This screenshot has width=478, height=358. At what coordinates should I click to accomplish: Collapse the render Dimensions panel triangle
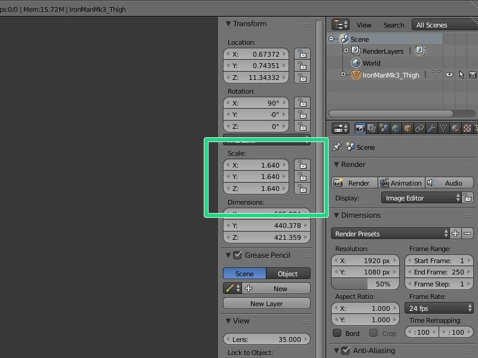(x=336, y=215)
